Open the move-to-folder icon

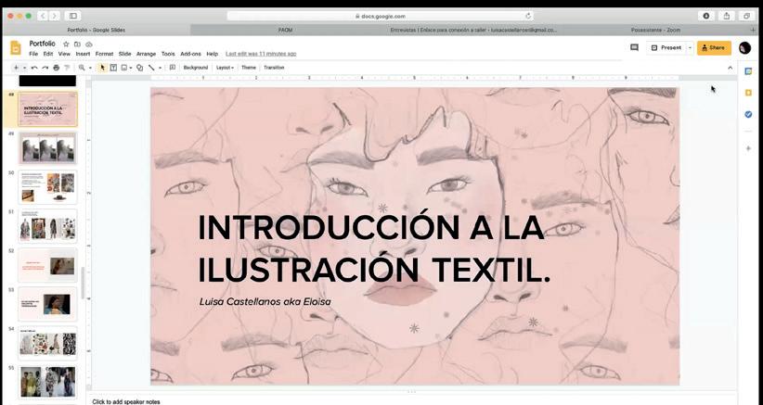(77, 44)
